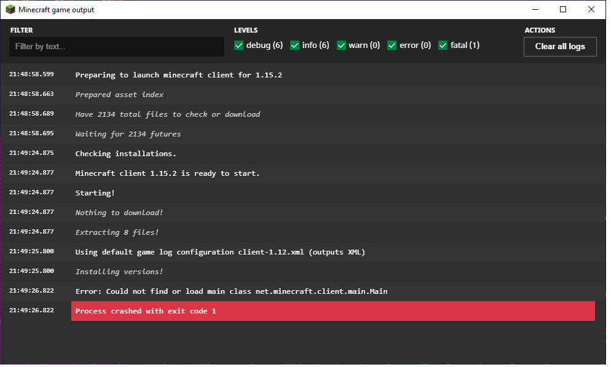Click the 21:49:25.800 timestamp beside Installing versions
Image resolution: width=611 pixels, height=367 pixels.
tap(31, 270)
